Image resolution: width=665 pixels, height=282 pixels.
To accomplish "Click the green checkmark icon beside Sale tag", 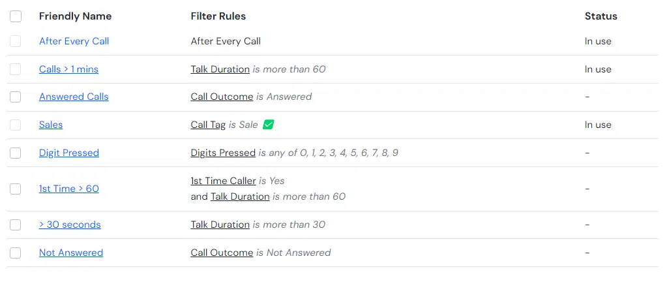I will click(269, 125).
